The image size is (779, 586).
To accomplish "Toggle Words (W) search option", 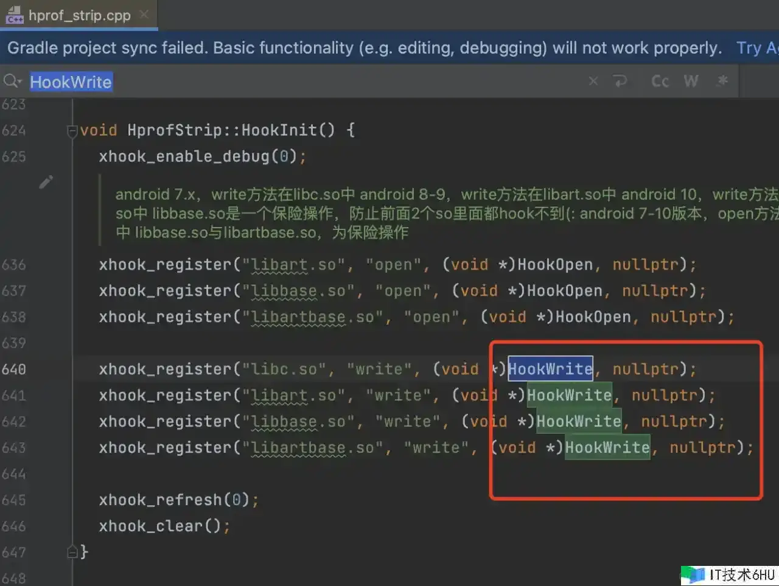I will pyautogui.click(x=691, y=82).
